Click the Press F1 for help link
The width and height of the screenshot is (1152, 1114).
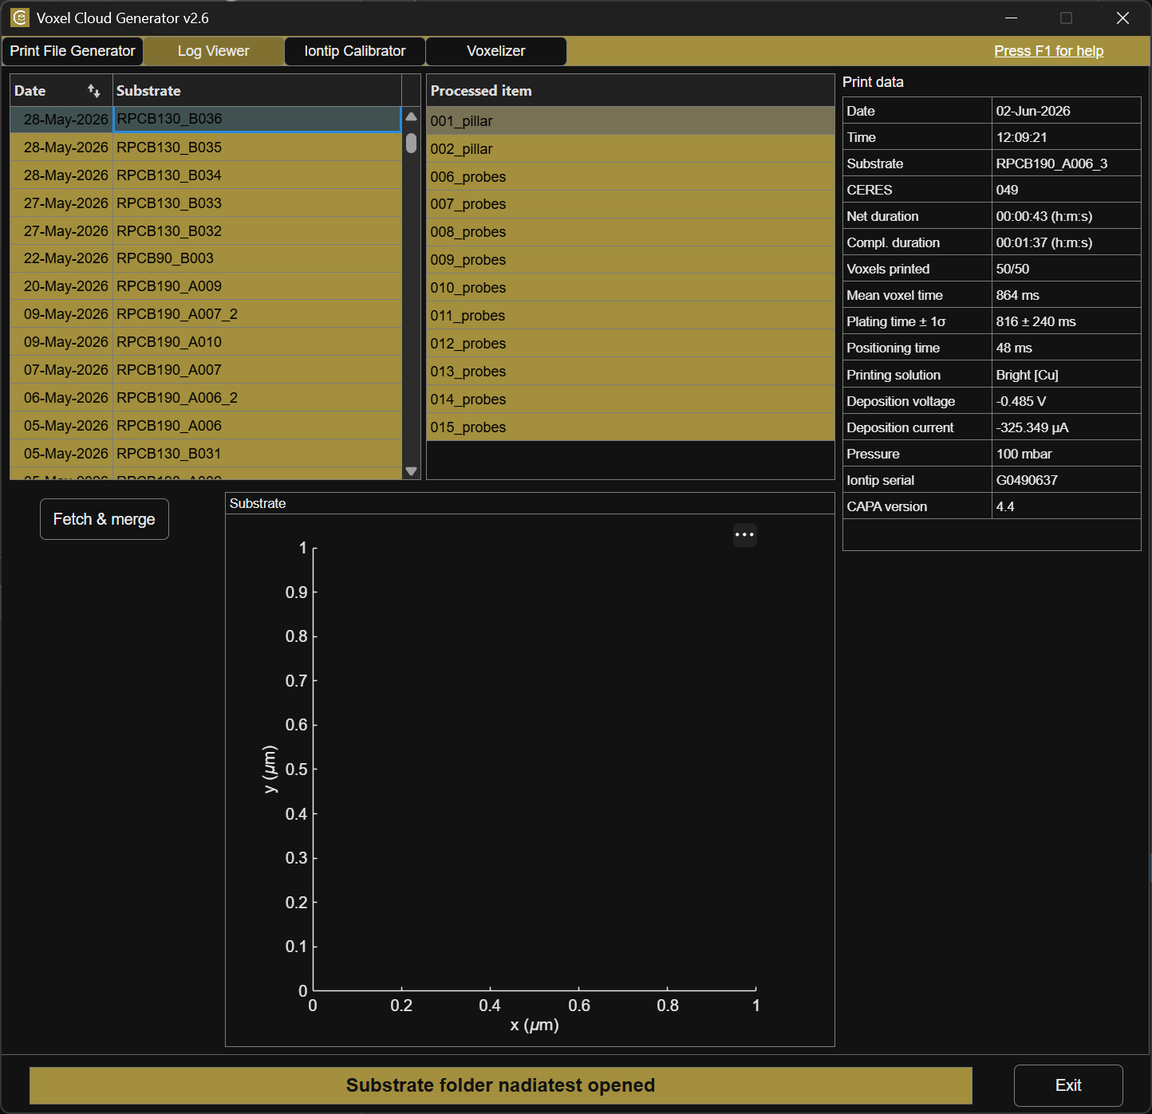(1048, 51)
